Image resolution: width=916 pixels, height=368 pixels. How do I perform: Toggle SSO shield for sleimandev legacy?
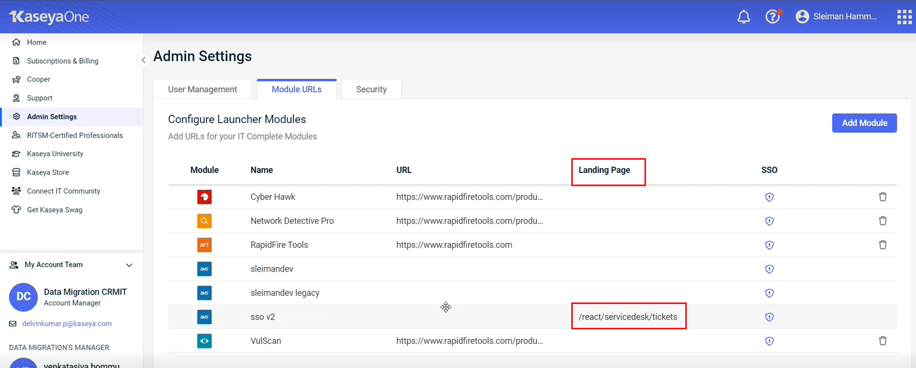(769, 293)
